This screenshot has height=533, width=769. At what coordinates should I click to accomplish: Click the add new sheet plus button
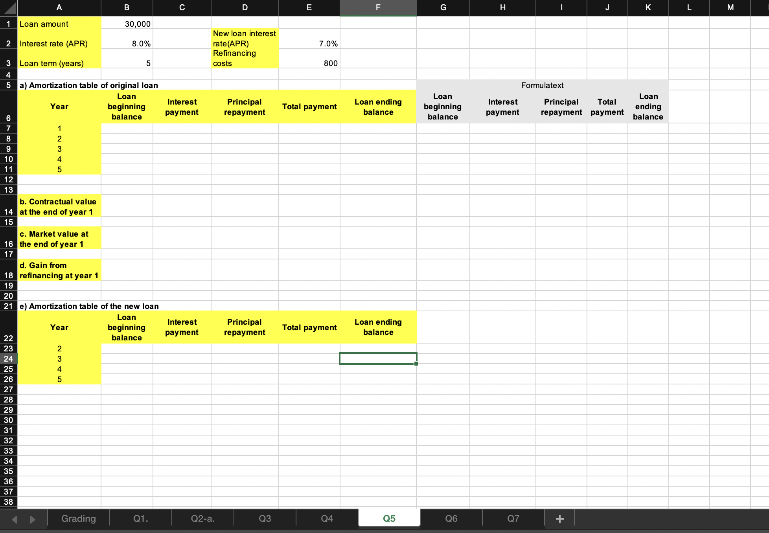click(559, 518)
